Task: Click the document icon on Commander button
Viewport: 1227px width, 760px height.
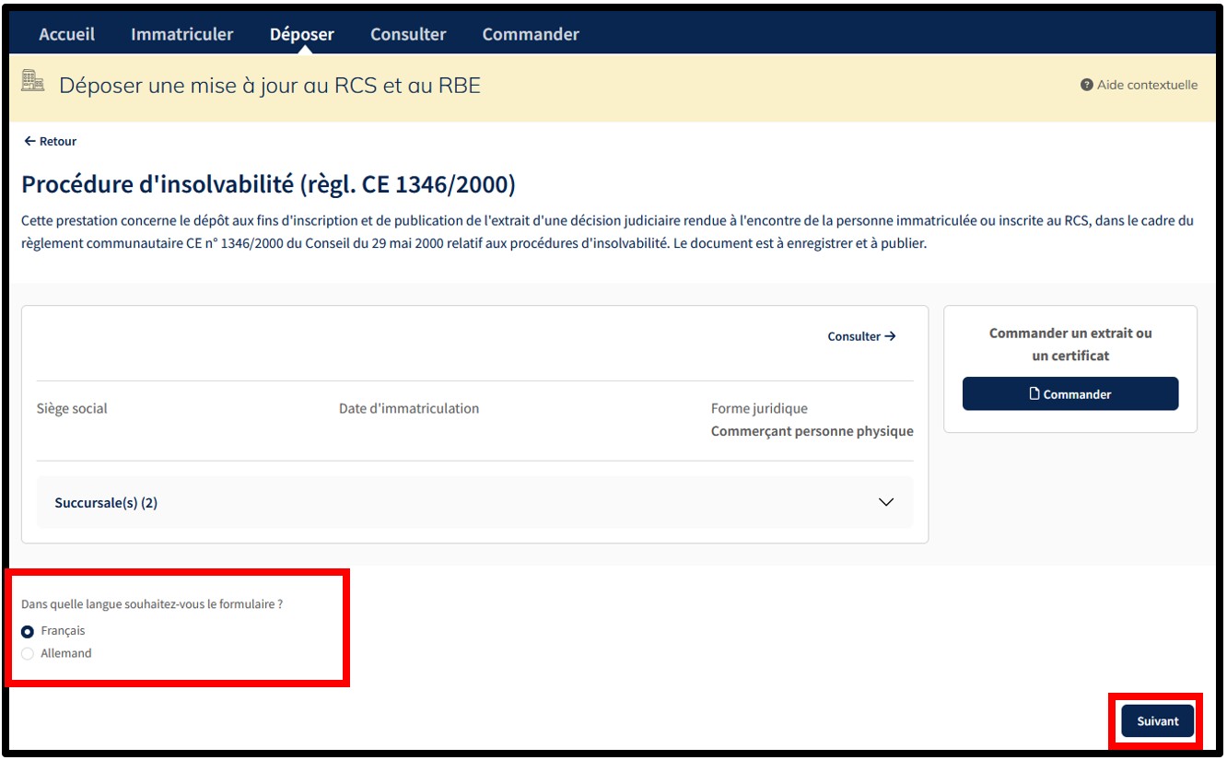Action: click(x=1034, y=393)
